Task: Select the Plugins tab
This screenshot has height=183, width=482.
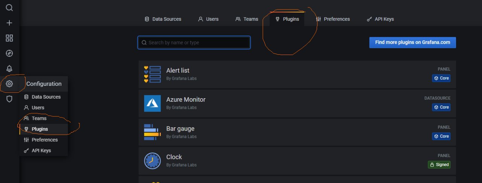Action: coord(287,19)
